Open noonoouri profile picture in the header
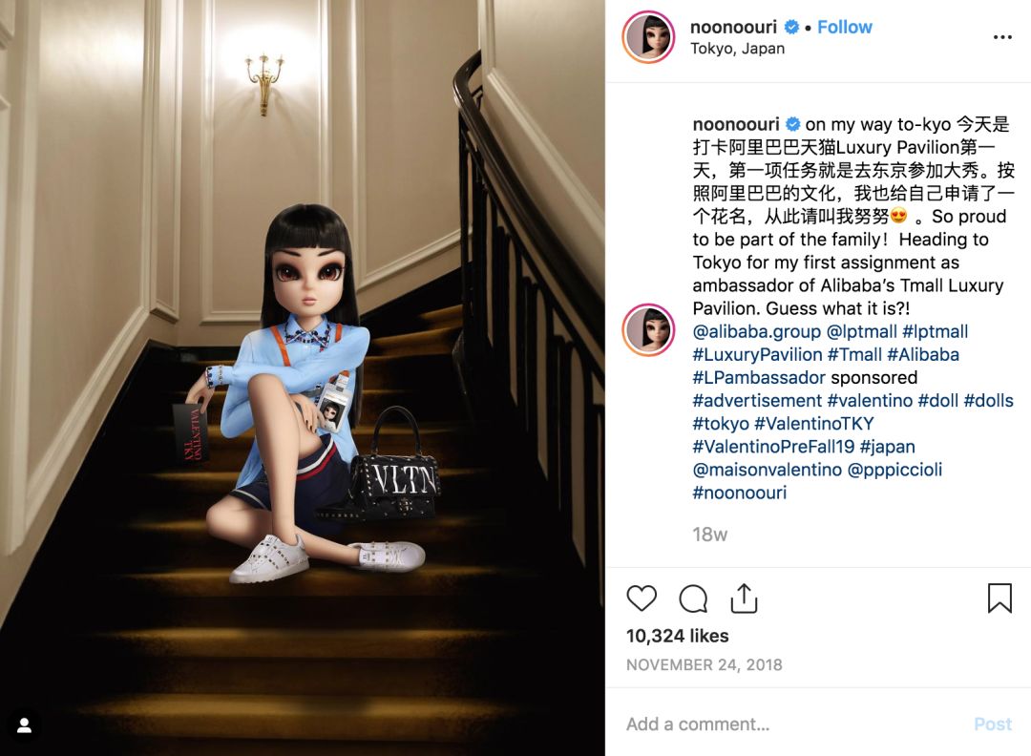This screenshot has height=756, width=1031. coord(648,37)
